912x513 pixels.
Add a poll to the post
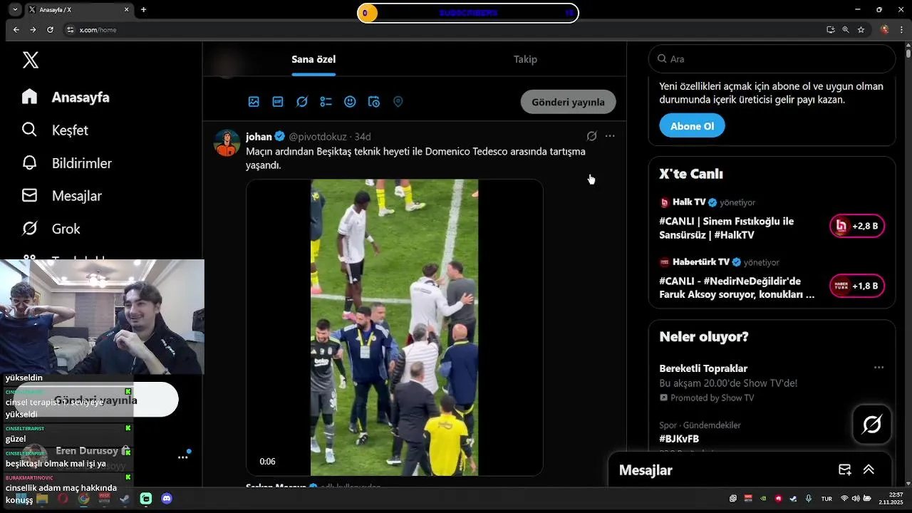point(326,102)
